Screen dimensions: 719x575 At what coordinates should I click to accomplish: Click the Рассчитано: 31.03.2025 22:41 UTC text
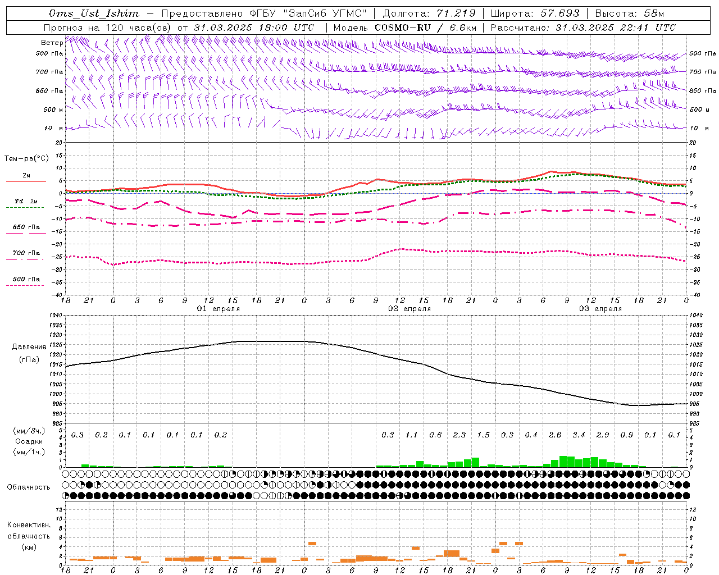pos(583,28)
